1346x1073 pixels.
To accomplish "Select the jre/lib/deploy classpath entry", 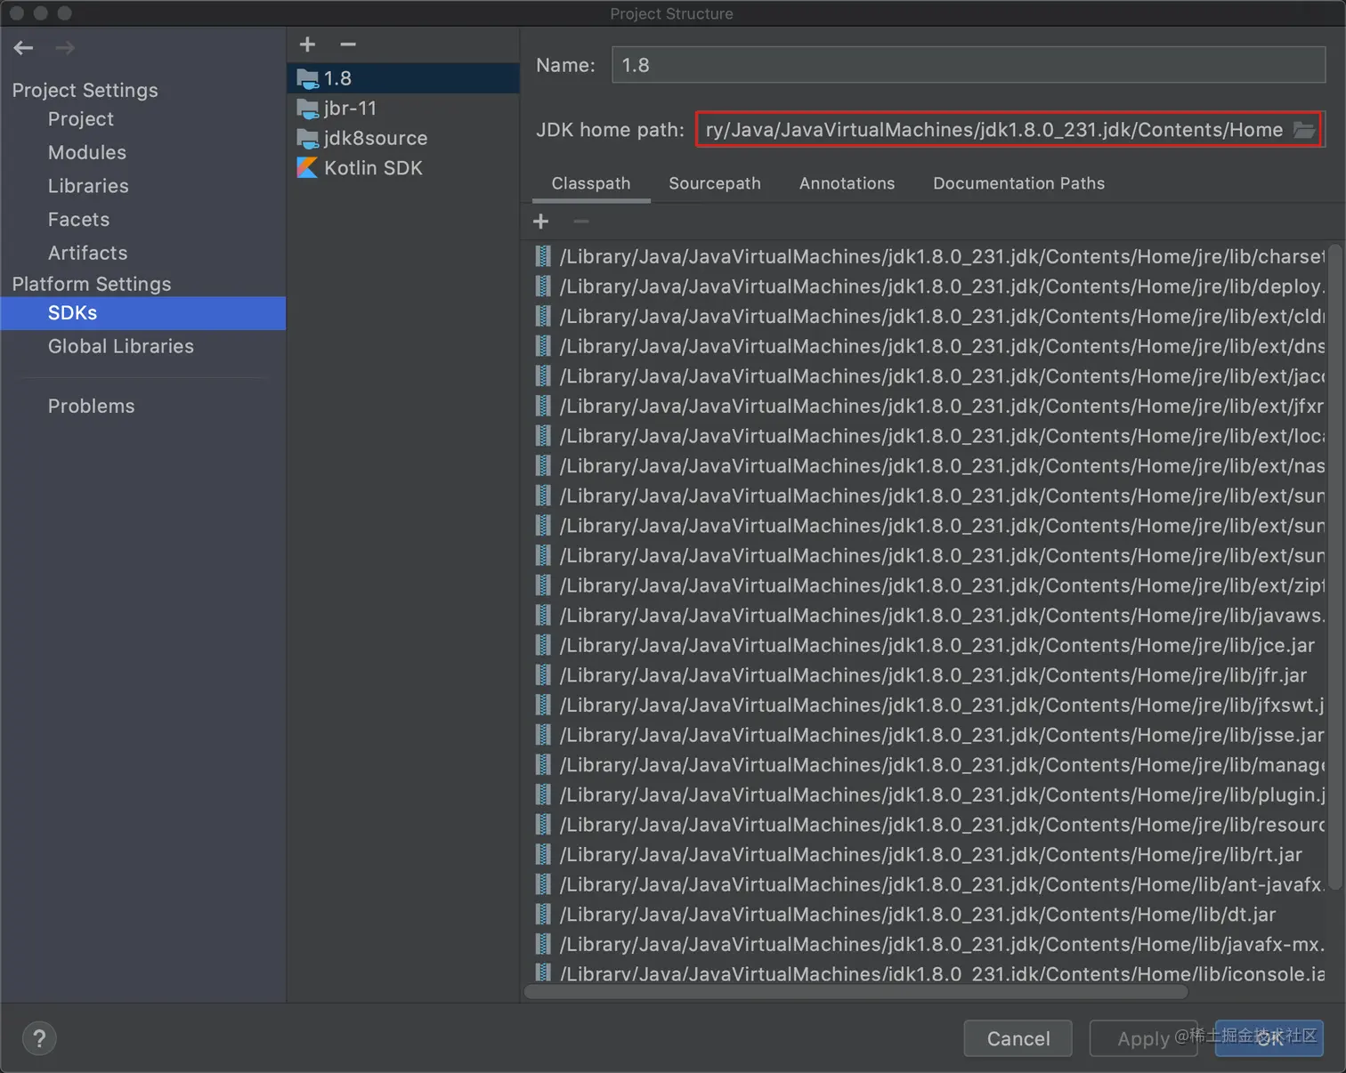I will pos(926,286).
